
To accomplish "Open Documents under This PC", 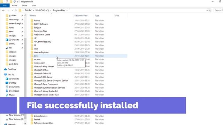I will 14,87.
